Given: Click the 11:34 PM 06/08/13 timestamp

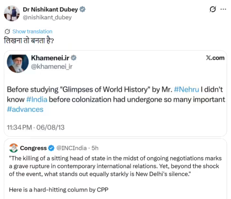Looking at the screenshot, I should coord(35,128).
